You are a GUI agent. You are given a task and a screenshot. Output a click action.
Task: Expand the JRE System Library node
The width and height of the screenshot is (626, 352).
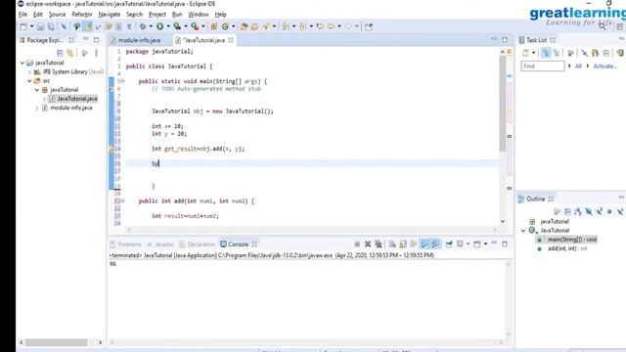(29, 72)
